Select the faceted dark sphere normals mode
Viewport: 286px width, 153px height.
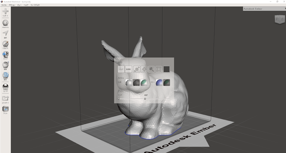coord(136,83)
